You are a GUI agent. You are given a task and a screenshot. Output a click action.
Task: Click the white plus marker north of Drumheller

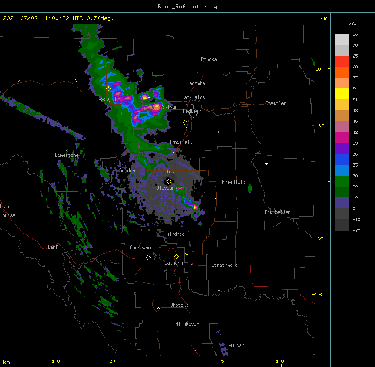click(266, 163)
